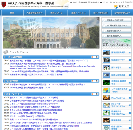Image resolution: width=133 pixels, height=130 pixels.
Task: Click arrow beside 健康総合科学科
Action: [x=130, y=60]
